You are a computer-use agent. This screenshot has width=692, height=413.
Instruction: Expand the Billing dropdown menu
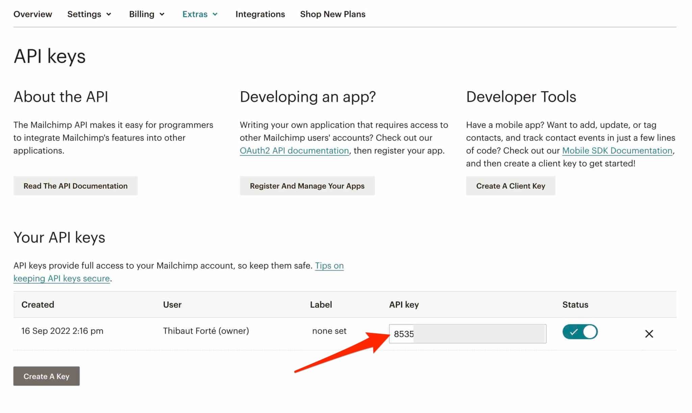[x=147, y=14]
